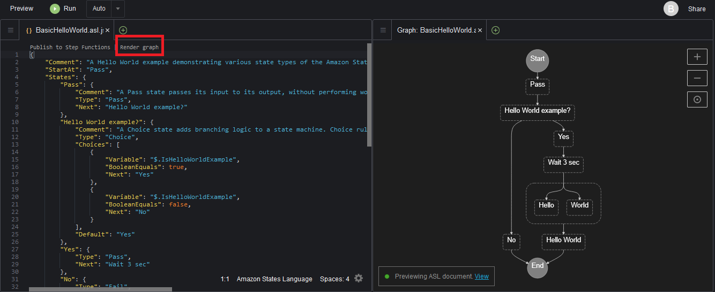Image resolution: width=715 pixels, height=292 pixels.
Task: Zoom in on the graph
Action: point(697,57)
